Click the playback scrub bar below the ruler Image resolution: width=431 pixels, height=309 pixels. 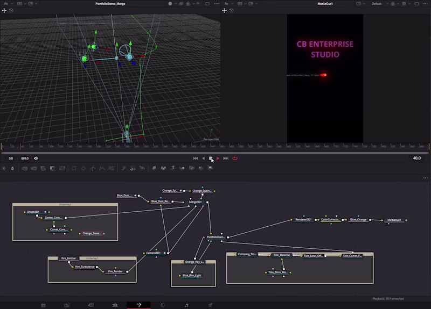(x=215, y=153)
